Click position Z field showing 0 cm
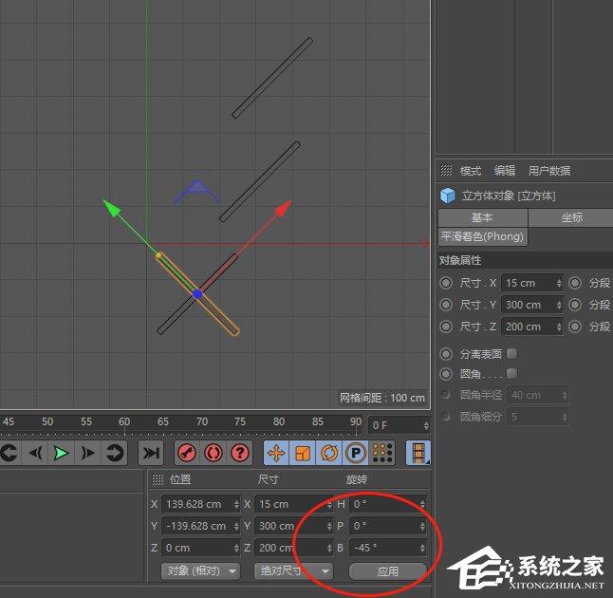Image resolution: width=613 pixels, height=598 pixels. coord(201,548)
